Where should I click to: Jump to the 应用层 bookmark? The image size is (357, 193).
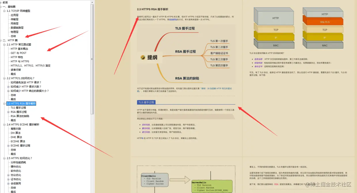[15, 15]
